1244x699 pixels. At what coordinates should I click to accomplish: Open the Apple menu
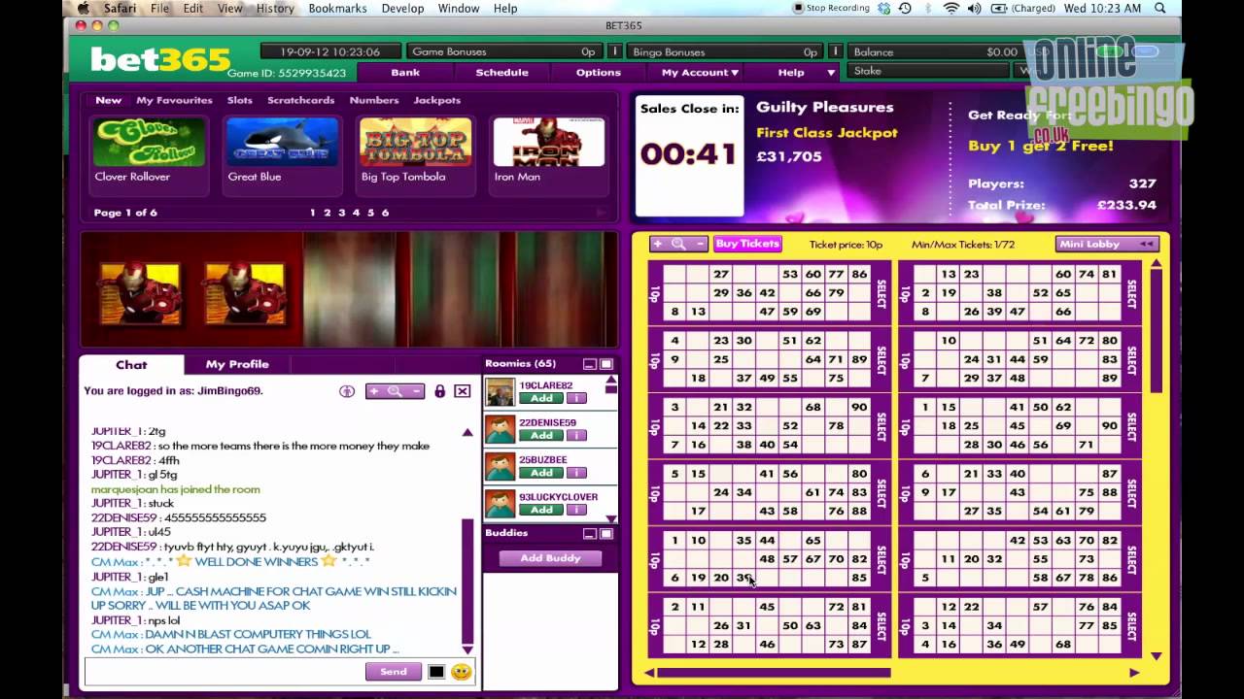[x=84, y=8]
